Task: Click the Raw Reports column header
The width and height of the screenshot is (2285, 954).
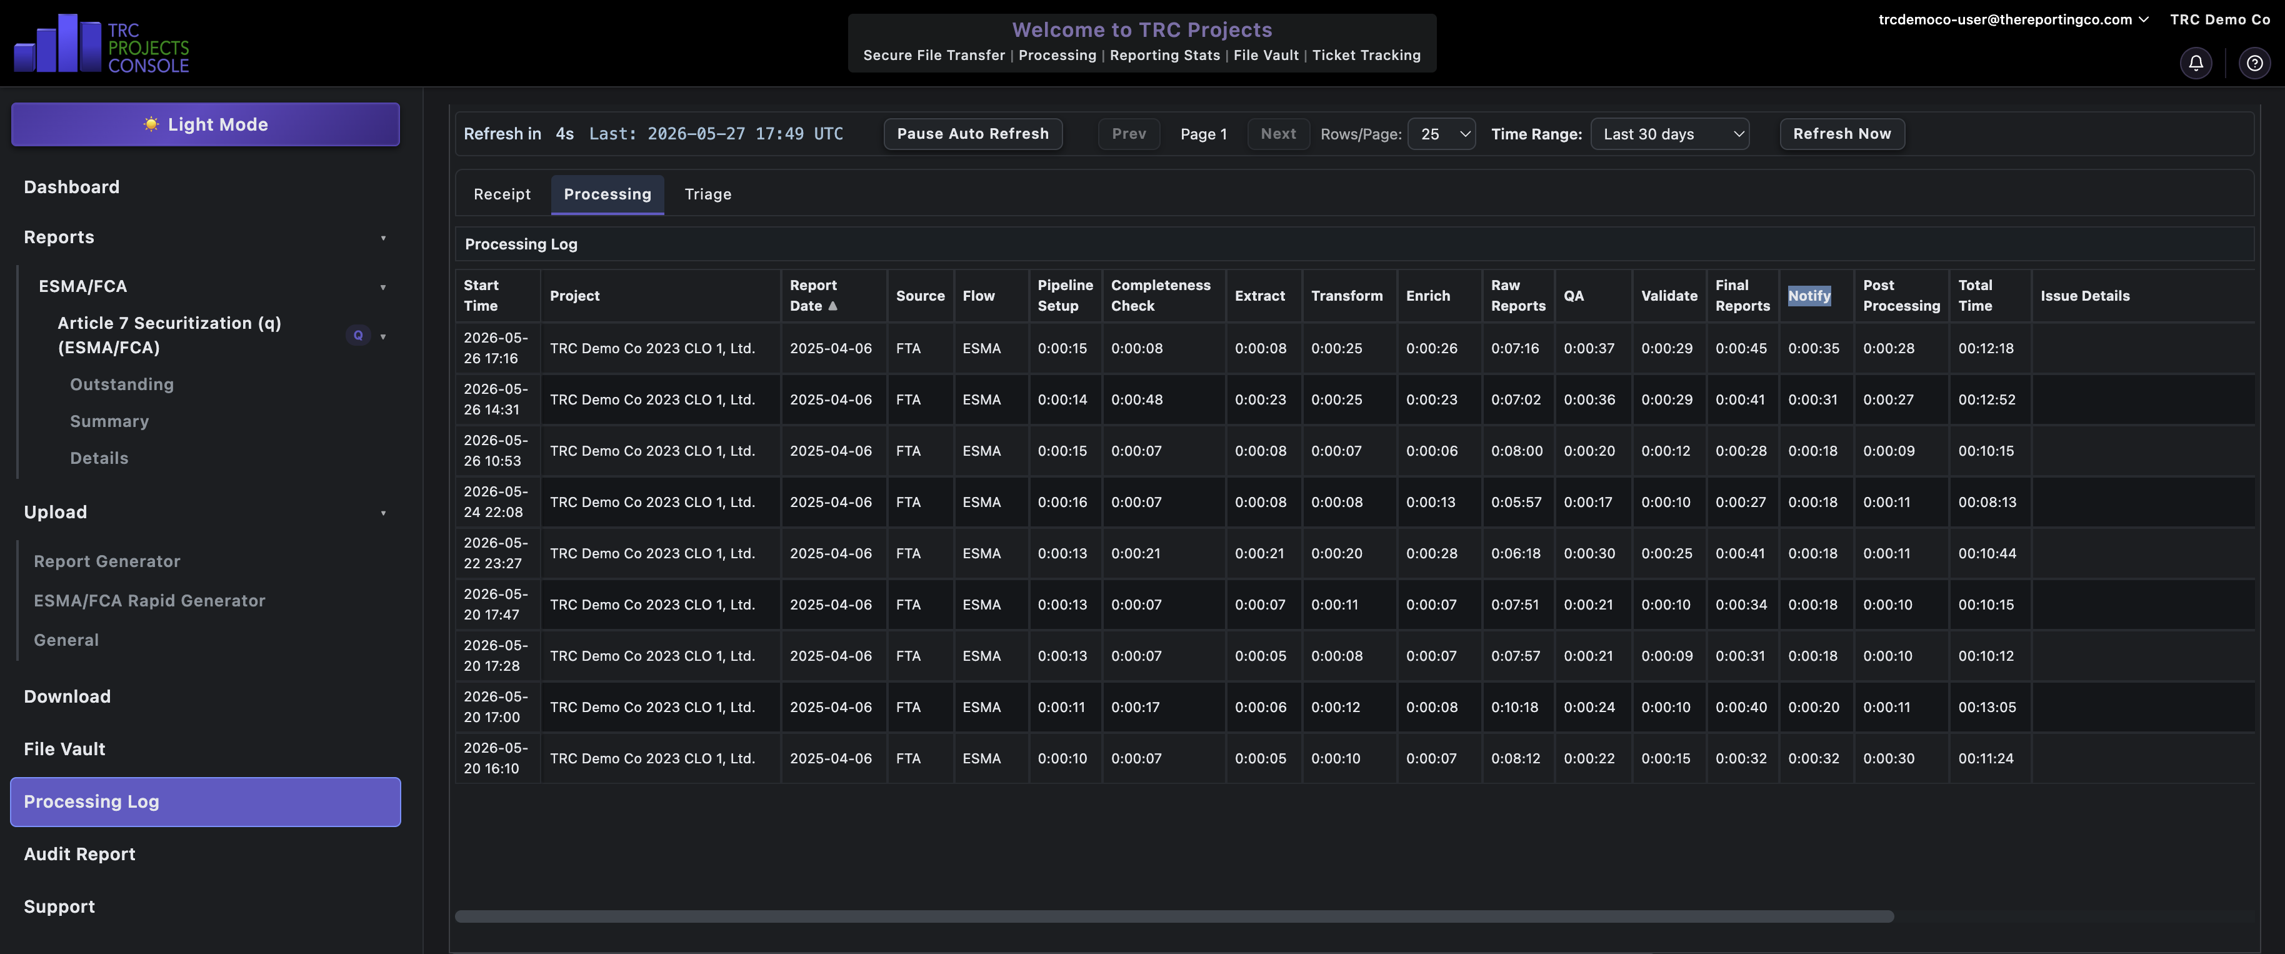Action: point(1517,296)
